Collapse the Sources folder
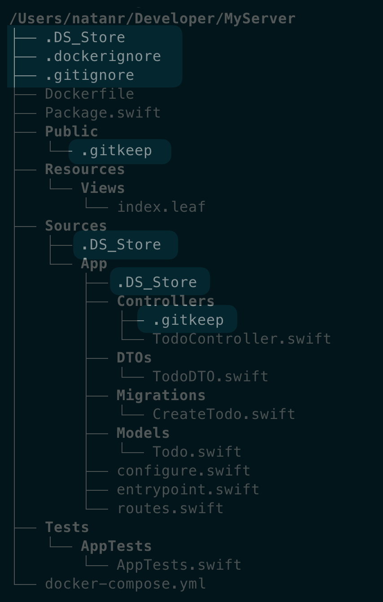 pyautogui.click(x=76, y=226)
